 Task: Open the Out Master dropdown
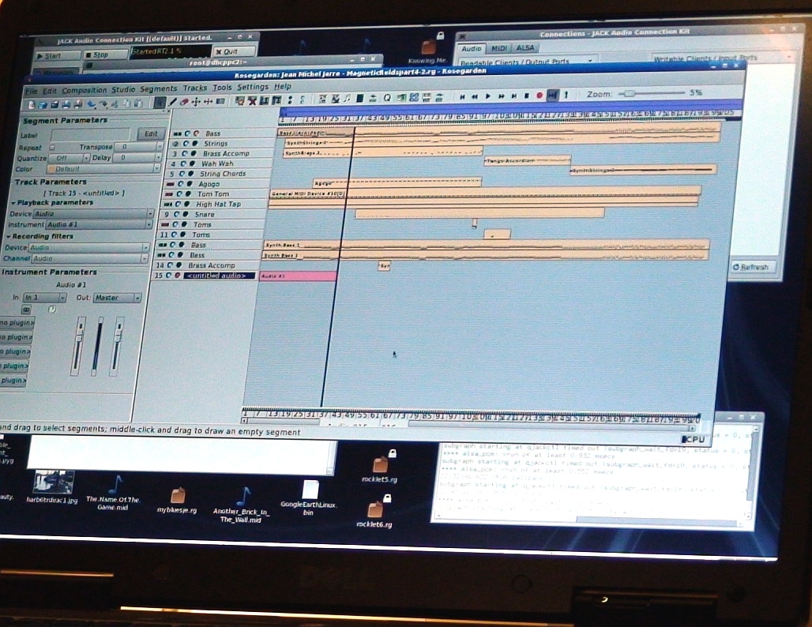point(117,298)
